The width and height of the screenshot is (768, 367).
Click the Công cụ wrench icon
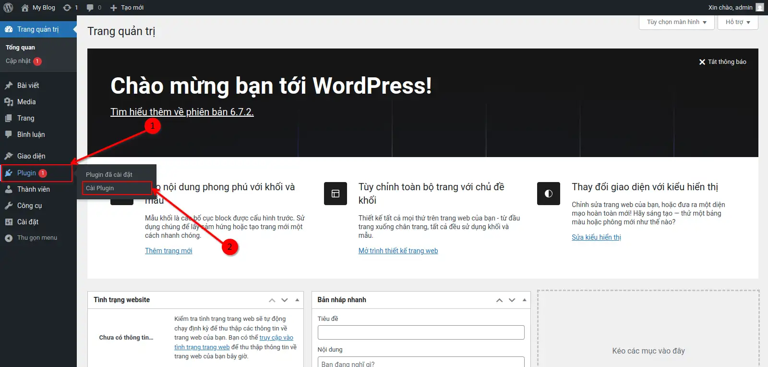point(9,206)
